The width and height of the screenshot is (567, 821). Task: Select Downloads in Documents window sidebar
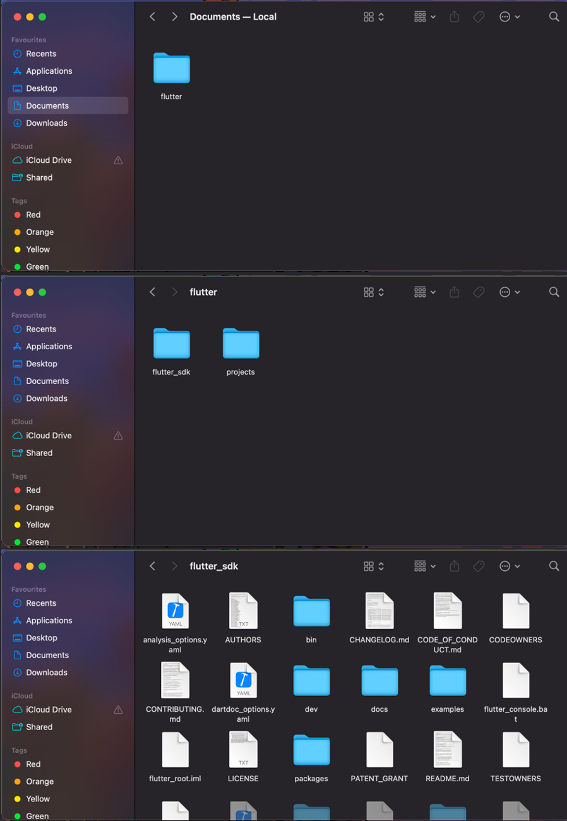click(68, 123)
